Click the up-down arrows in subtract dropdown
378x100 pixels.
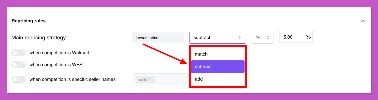point(240,37)
